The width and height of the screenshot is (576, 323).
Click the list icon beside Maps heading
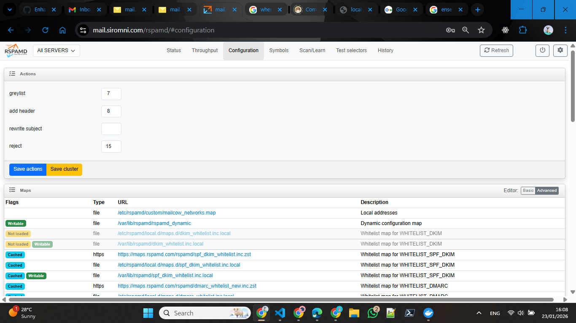(x=12, y=190)
